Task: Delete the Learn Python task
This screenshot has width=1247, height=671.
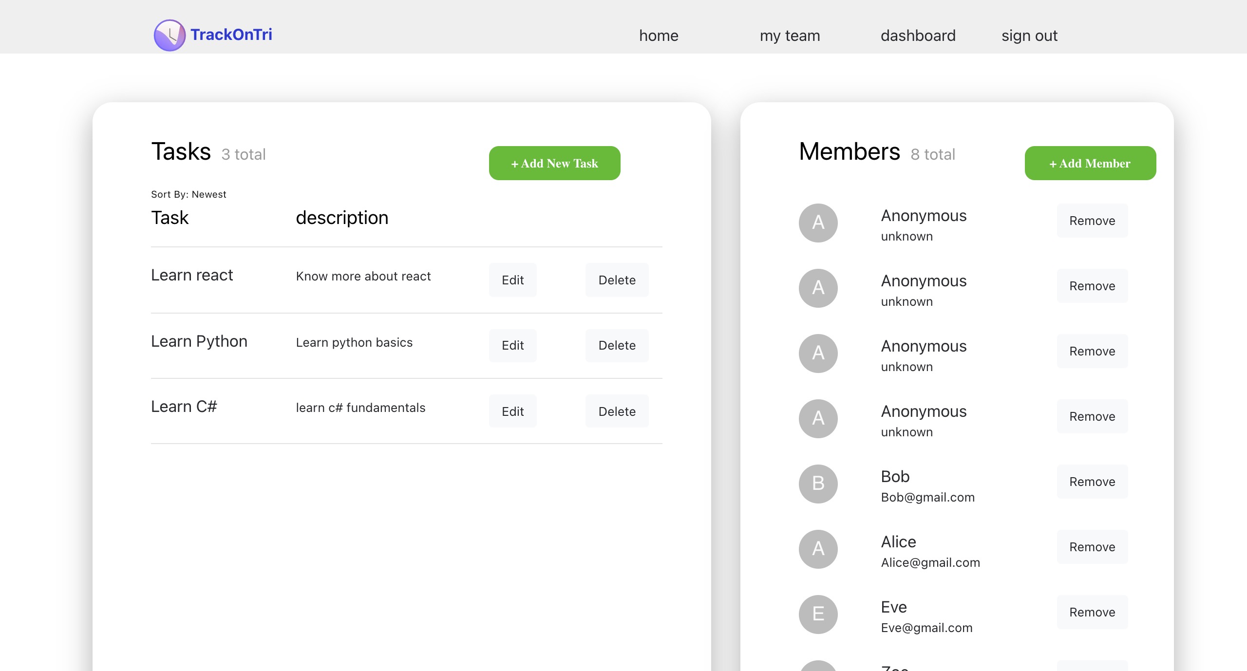Action: 617,345
